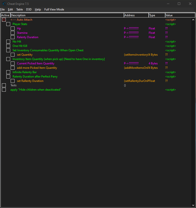Click the Hp row ?? value cell
Image resolution: width=196 pixels, height=208 pixels.
[x=166, y=28]
